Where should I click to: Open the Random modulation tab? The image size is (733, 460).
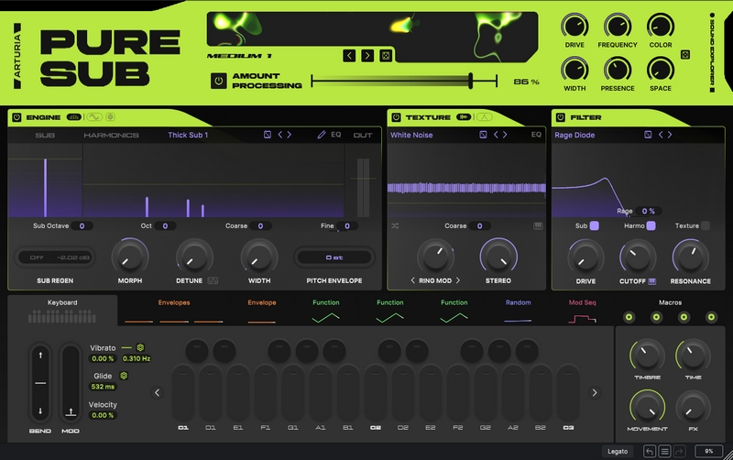pyautogui.click(x=518, y=311)
